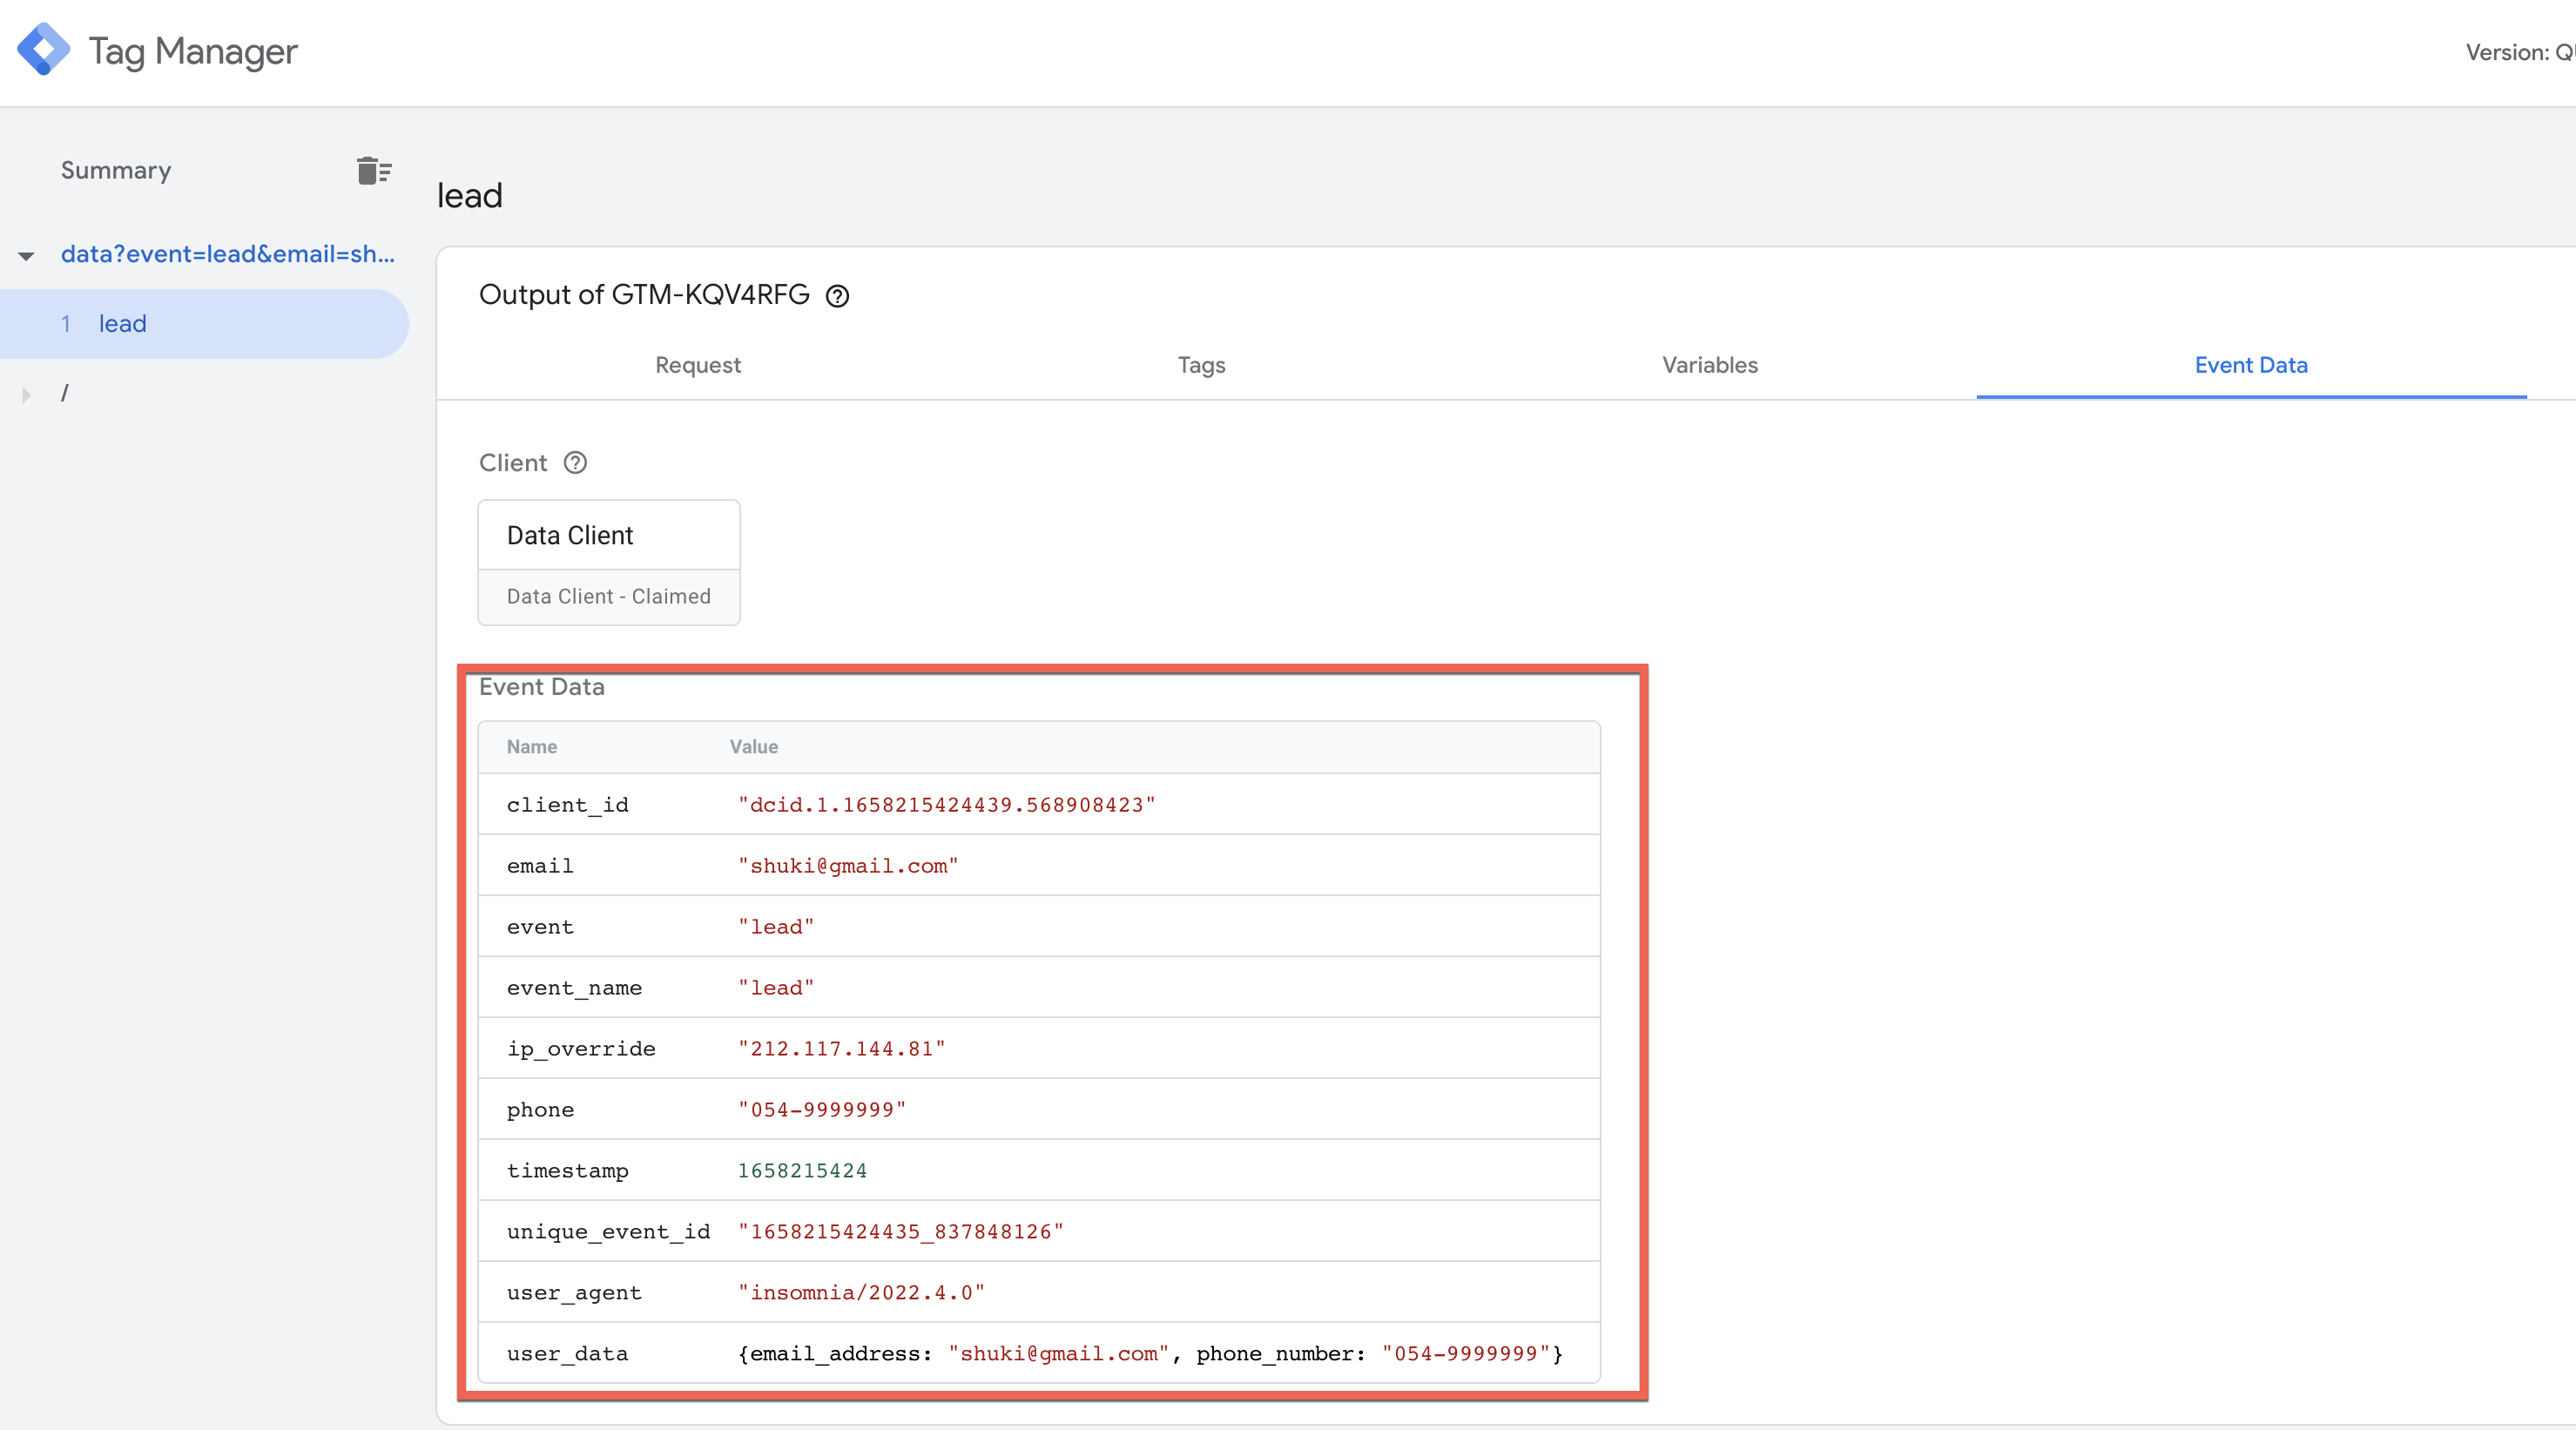
Task: Click the ip_override row name
Action: point(581,1049)
